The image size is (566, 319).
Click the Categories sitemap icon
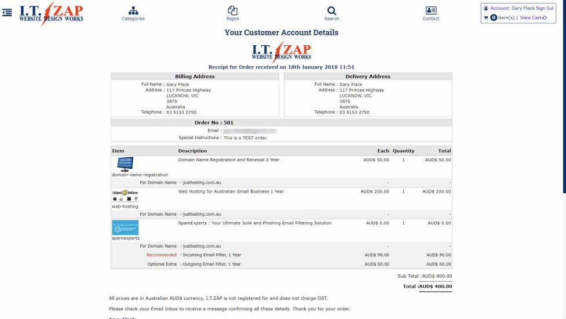coord(133,10)
